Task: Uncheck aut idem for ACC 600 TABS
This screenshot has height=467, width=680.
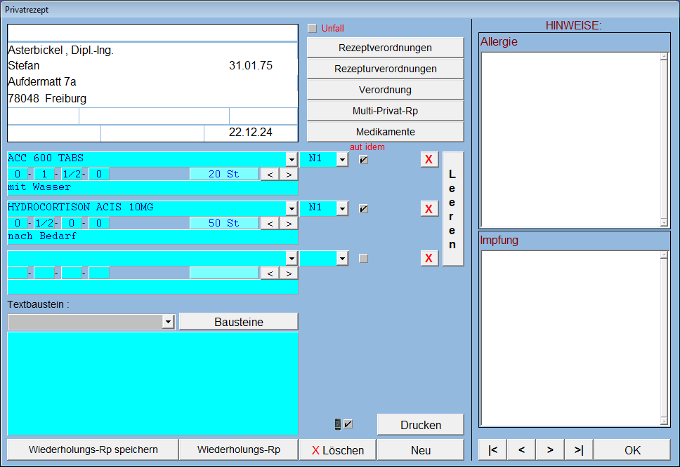Action: click(363, 159)
